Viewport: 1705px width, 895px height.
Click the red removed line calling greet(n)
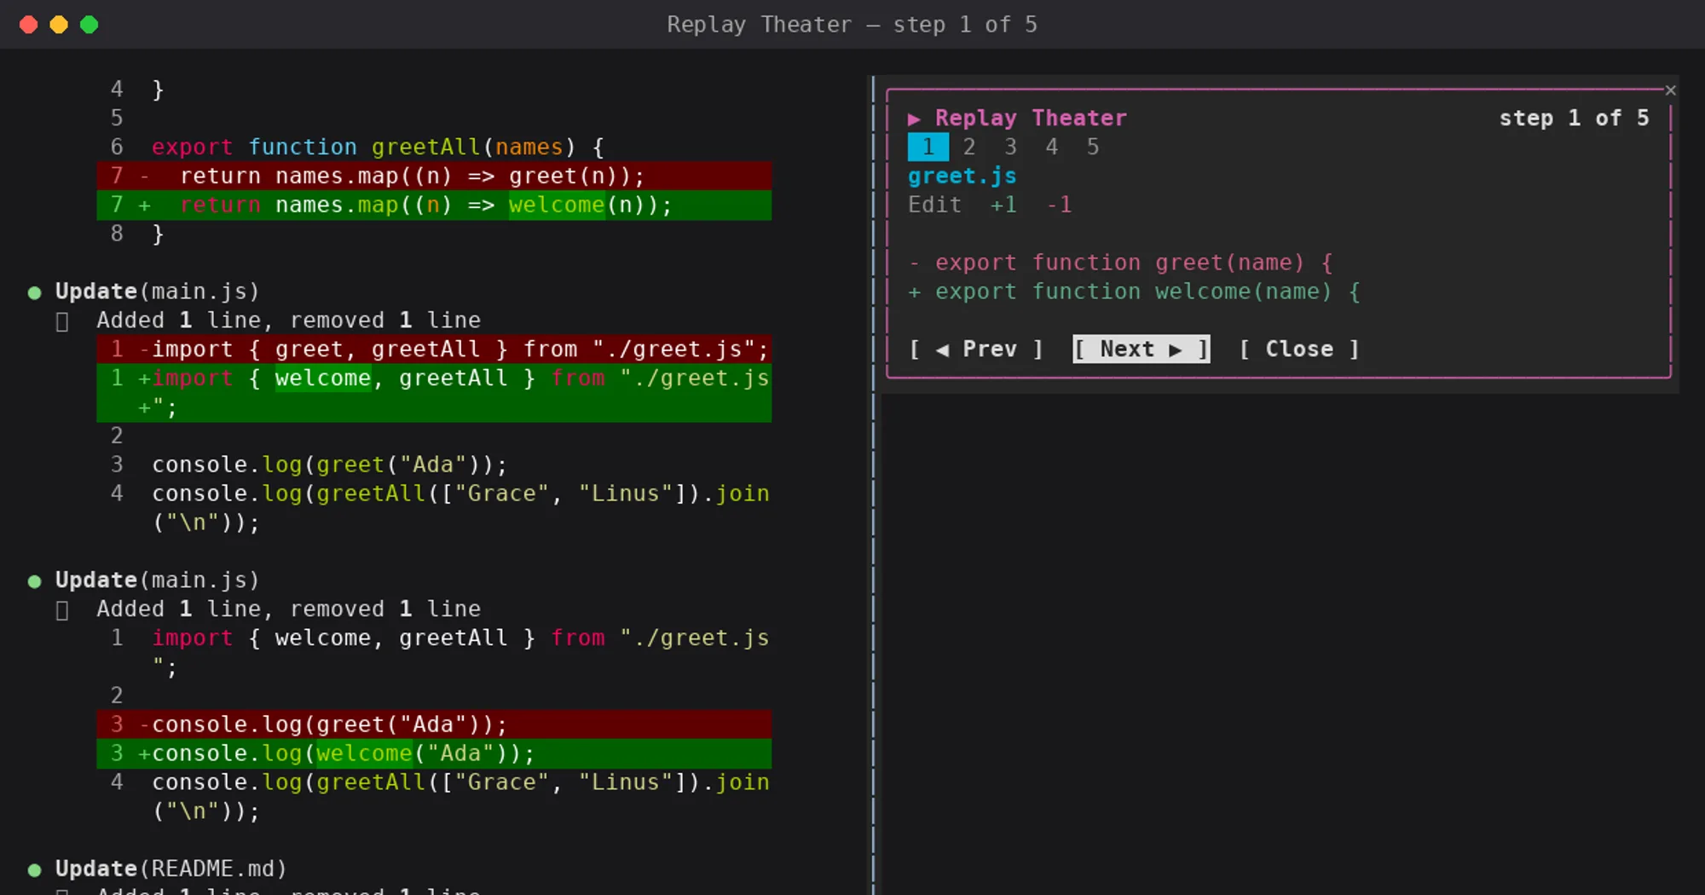434,176
